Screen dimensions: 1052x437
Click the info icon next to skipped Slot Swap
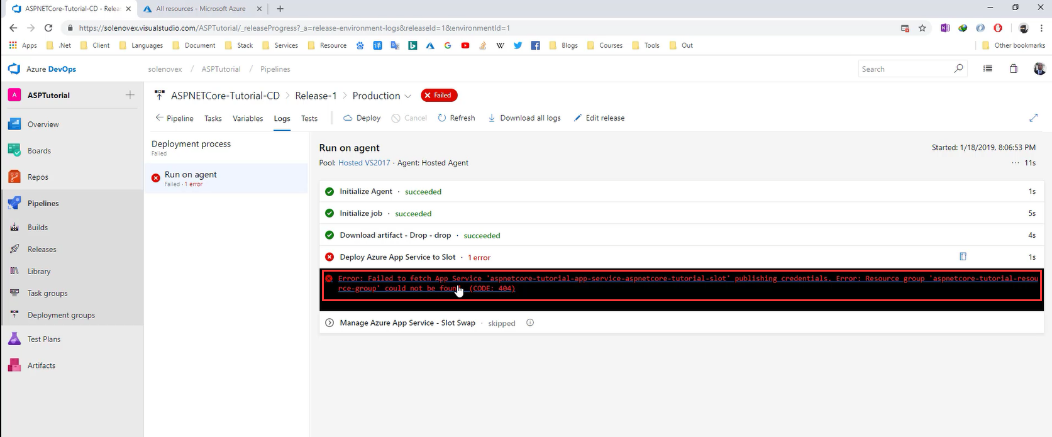click(530, 323)
